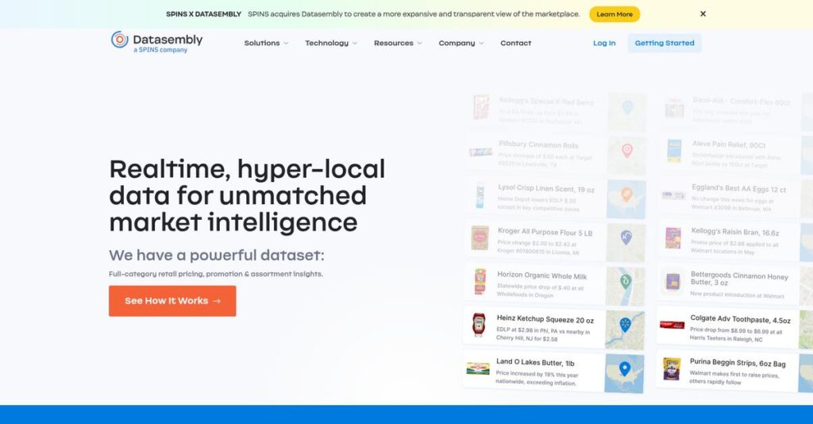Click the pink map pin on Pillsbury card
This screenshot has width=813, height=424.
click(627, 151)
